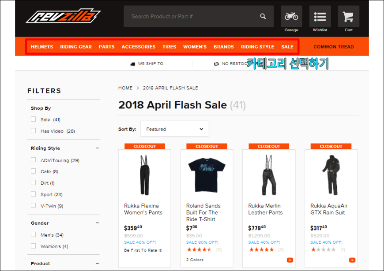Open the ACCESSORIES menu
The height and width of the screenshot is (271, 384).
pos(138,47)
